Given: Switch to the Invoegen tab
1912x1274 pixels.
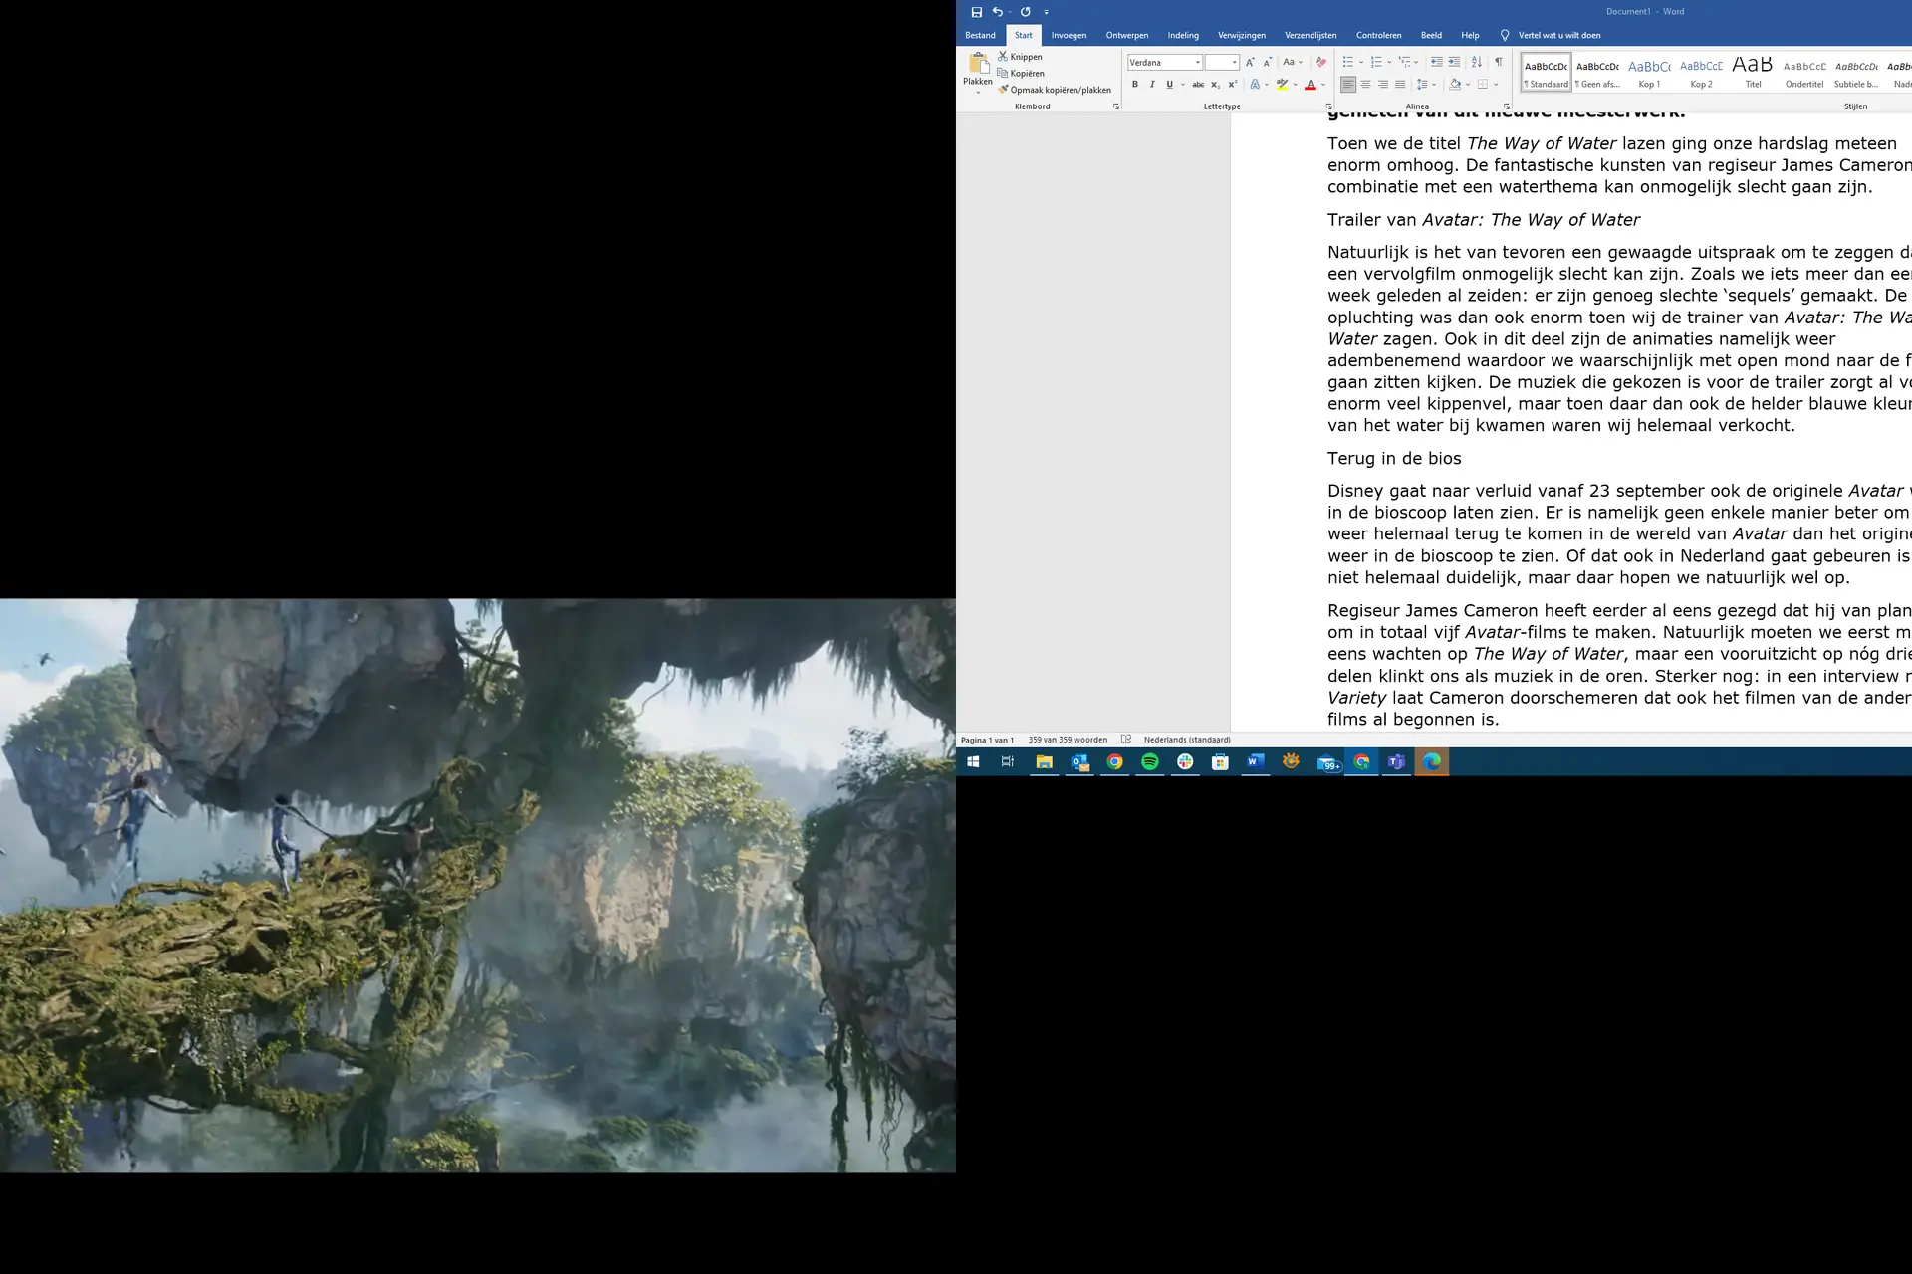Looking at the screenshot, I should (1069, 35).
